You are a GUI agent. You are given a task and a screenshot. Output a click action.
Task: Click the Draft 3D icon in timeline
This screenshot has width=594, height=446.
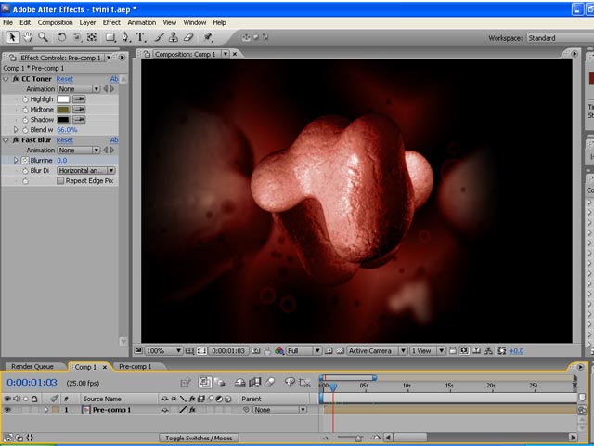tap(220, 382)
